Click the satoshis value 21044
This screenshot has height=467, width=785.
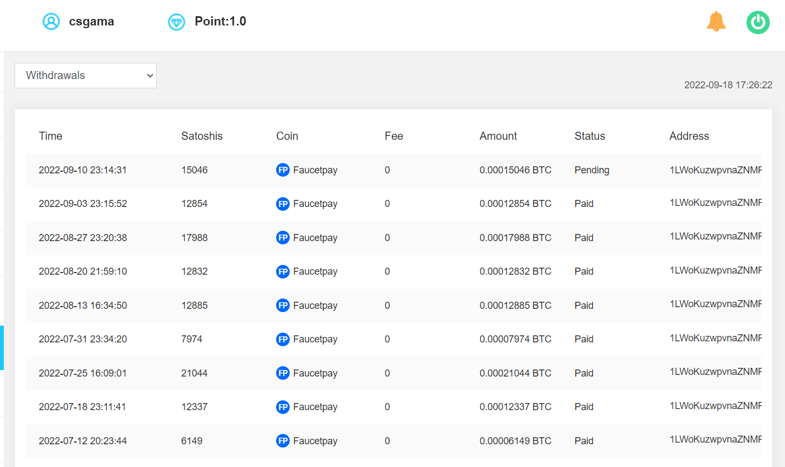tap(194, 373)
